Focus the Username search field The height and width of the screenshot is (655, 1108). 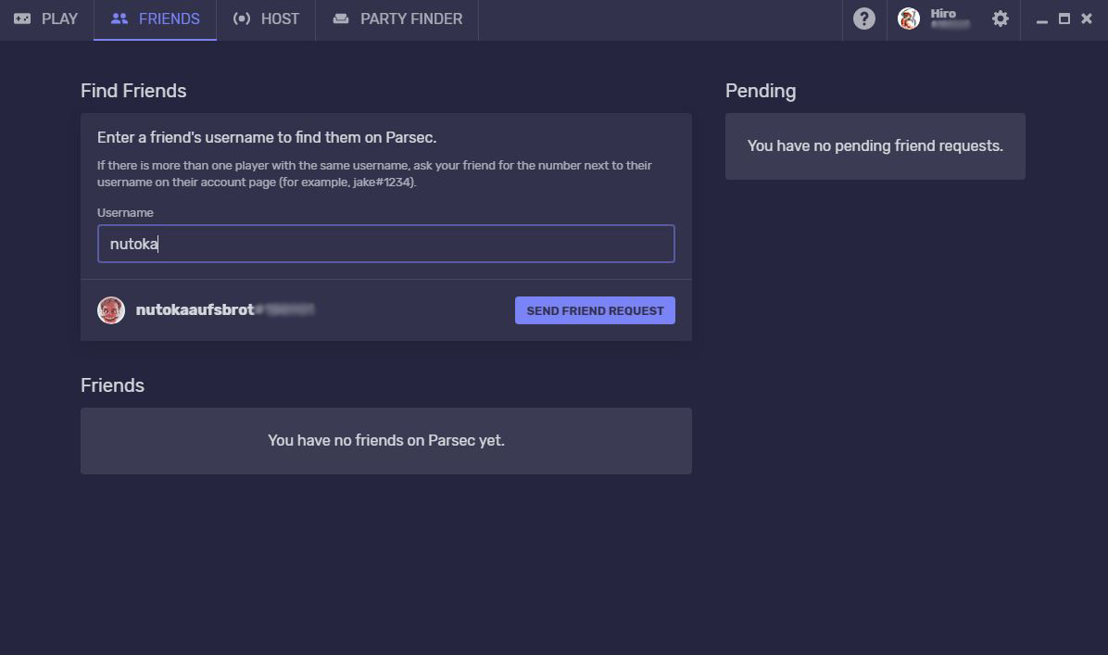click(385, 244)
